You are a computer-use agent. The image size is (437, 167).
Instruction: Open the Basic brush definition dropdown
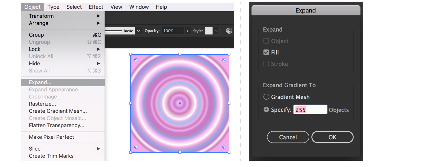click(x=138, y=31)
